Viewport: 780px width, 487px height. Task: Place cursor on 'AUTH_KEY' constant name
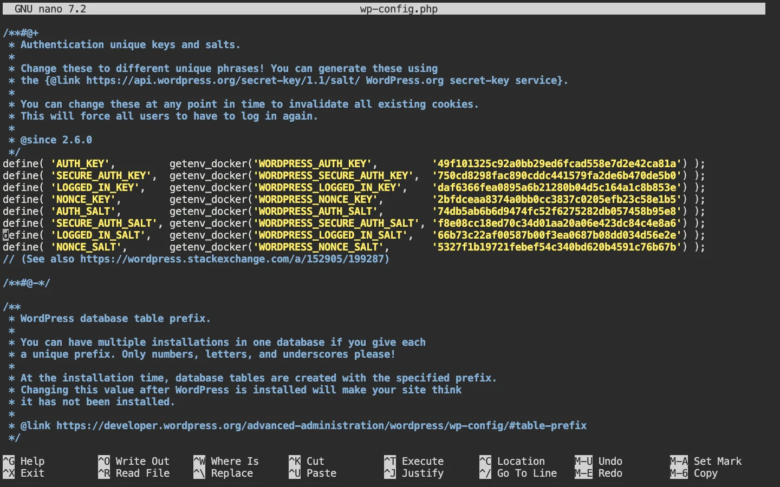point(80,163)
